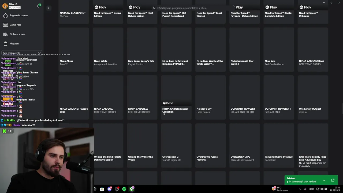The height and width of the screenshot is (193, 343).
Task: Open the taskbar clock and date
Action: (335, 189)
